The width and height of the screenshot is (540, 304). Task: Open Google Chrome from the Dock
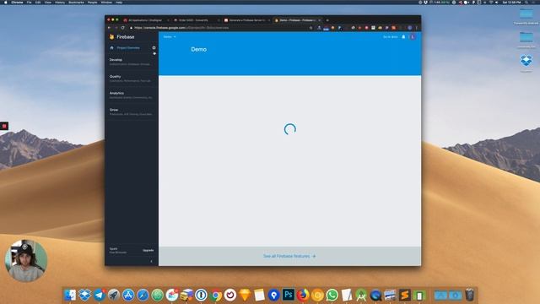216,295
